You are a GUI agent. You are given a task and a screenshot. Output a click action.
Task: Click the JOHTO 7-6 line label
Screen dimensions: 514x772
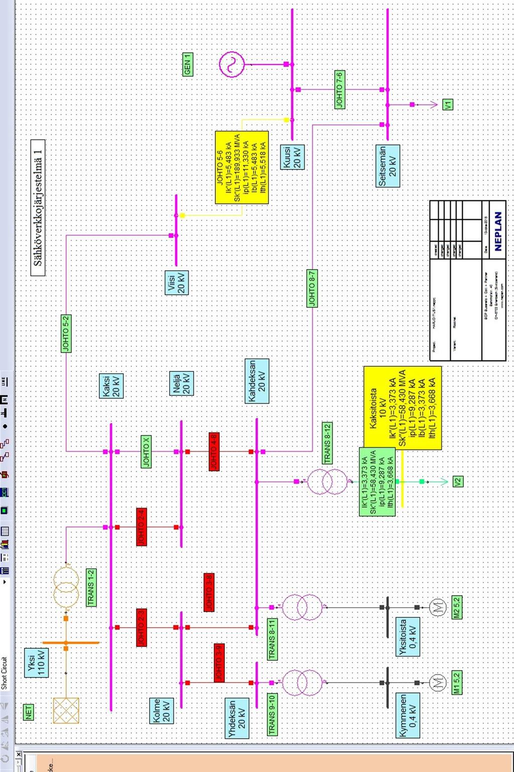pos(339,89)
